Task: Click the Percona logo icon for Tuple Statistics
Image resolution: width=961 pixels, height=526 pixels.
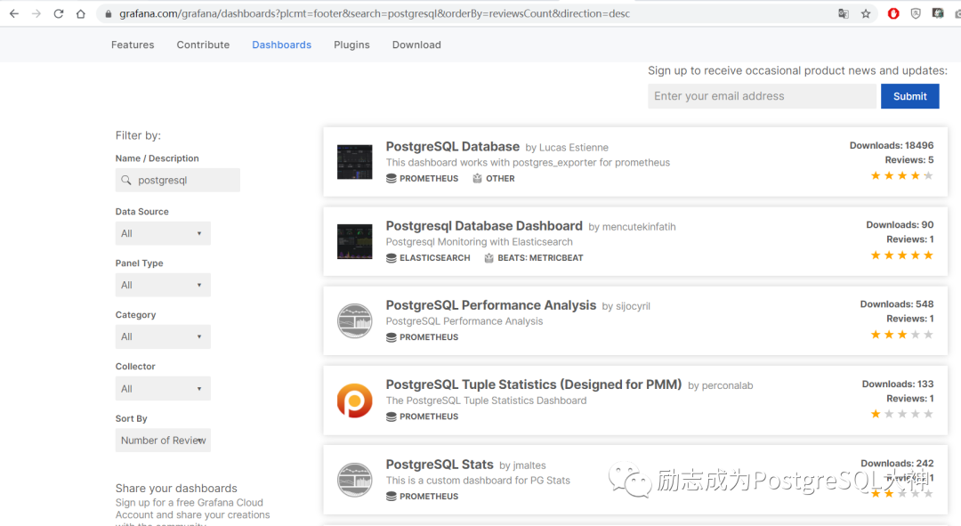Action: 355,401
